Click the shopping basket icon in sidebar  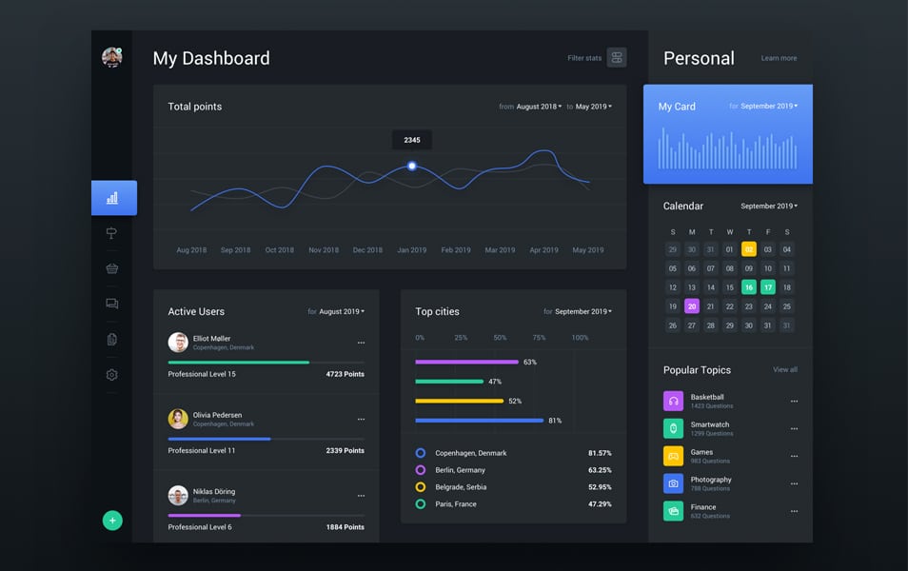coord(111,267)
